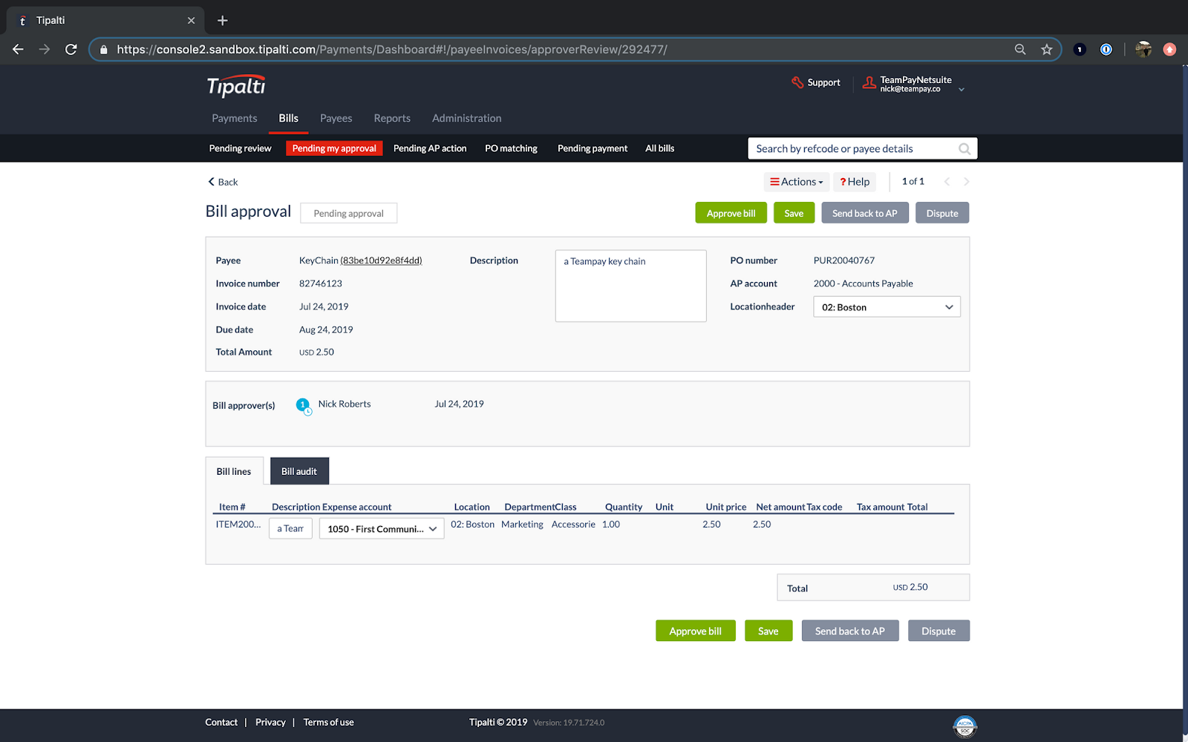Viewport: 1188px width, 742px height.
Task: Open the browser profile avatar
Action: 1143,50
